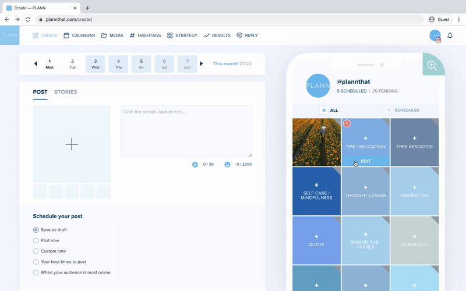Screen dimensions: 466x291
Task: Select day 6 Sat
Action: (x=164, y=64)
